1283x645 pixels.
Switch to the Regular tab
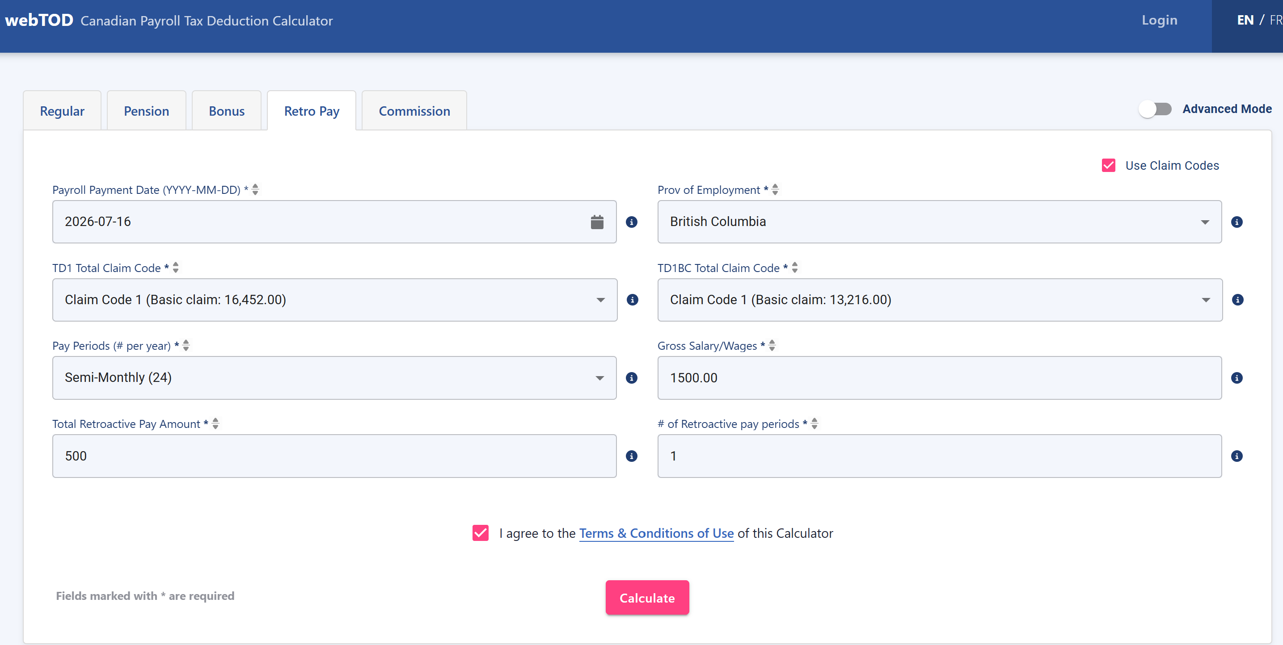click(62, 111)
